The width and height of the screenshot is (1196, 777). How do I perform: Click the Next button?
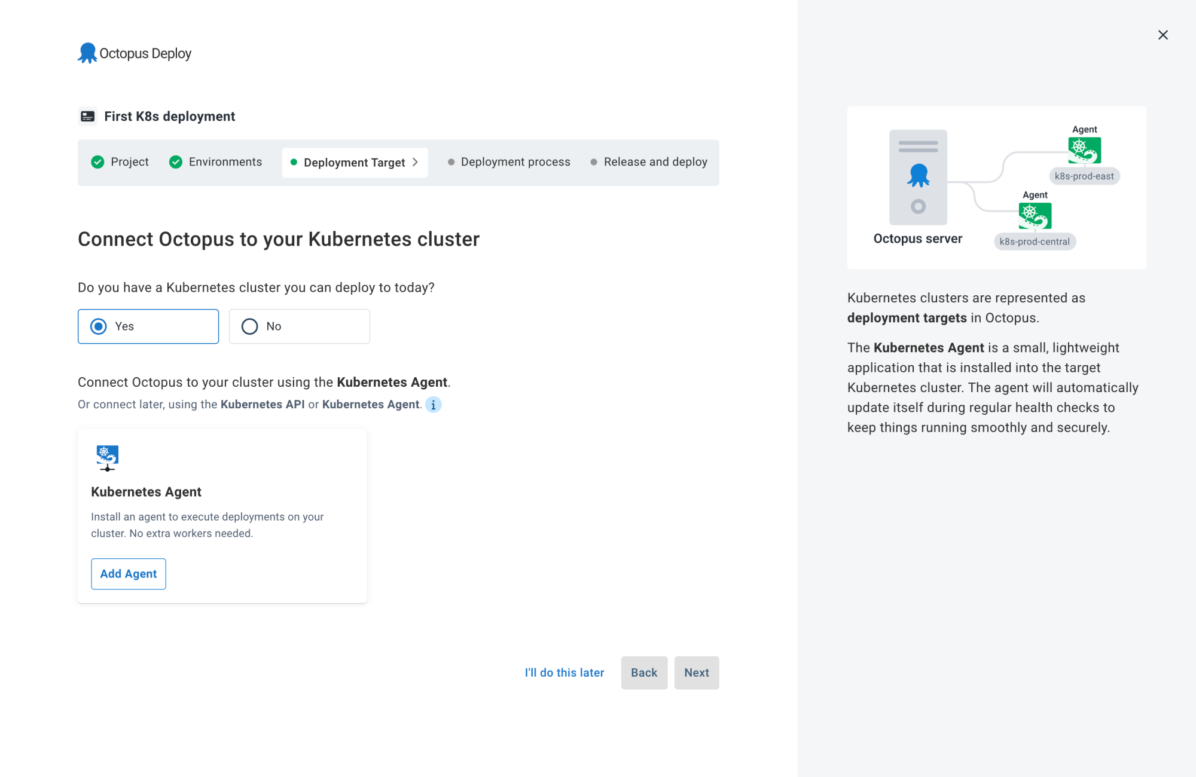[x=697, y=672]
